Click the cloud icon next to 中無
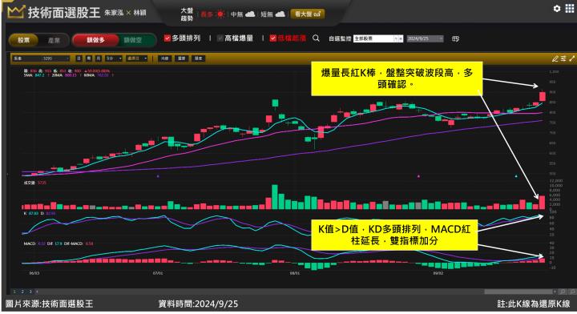The image size is (577, 314). [250, 14]
